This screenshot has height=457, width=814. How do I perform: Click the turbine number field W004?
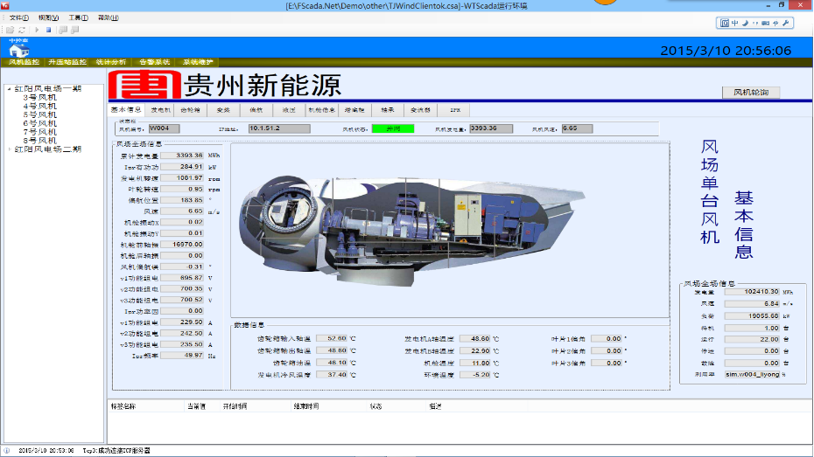(164, 128)
